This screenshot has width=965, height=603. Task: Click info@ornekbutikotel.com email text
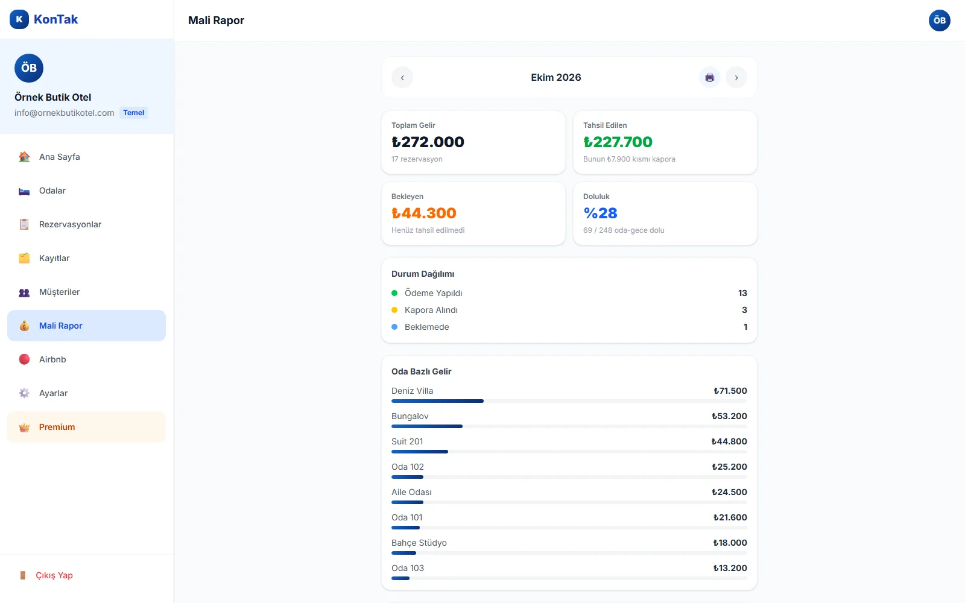pyautogui.click(x=64, y=113)
